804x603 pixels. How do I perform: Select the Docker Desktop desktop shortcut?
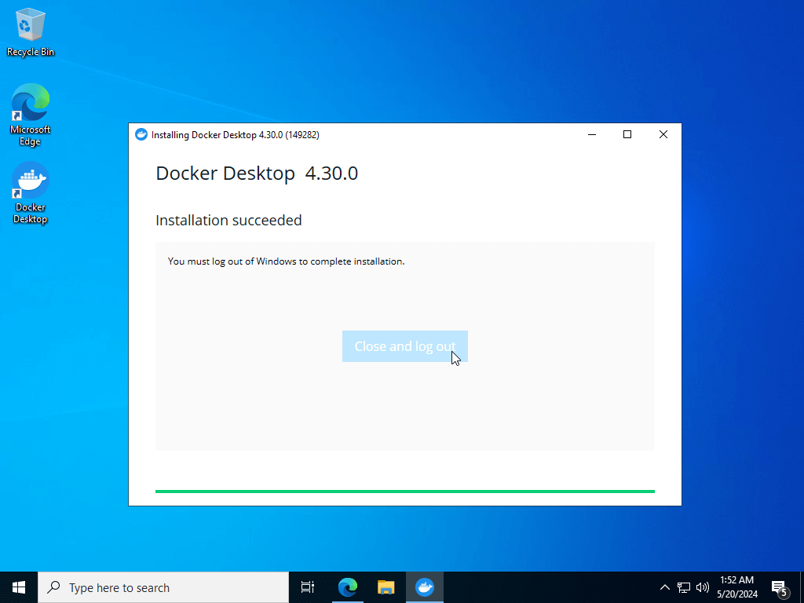point(31,193)
